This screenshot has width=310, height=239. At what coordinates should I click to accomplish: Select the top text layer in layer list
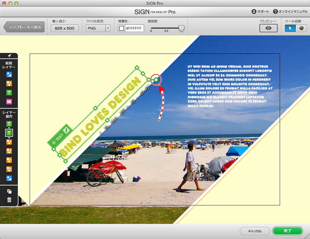click(9, 124)
